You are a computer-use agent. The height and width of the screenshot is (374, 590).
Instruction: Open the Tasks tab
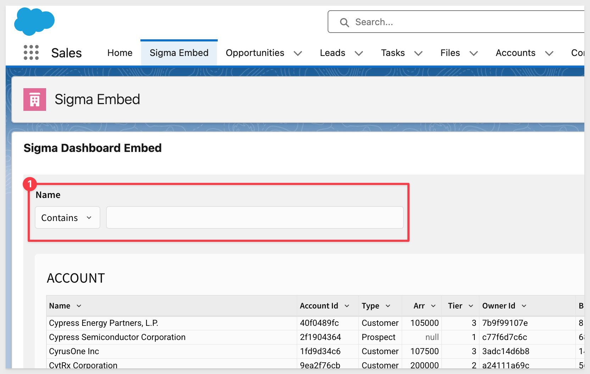coord(393,53)
